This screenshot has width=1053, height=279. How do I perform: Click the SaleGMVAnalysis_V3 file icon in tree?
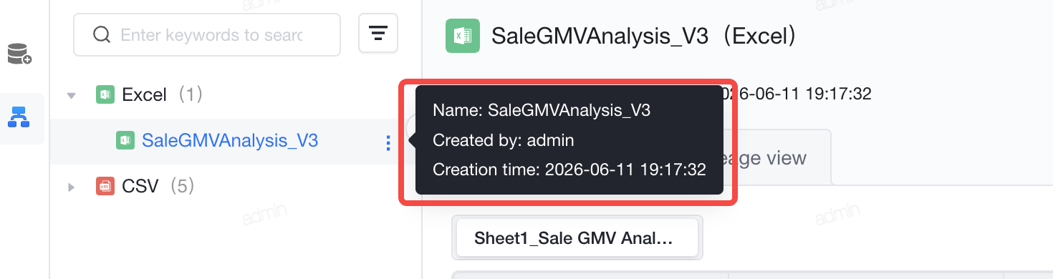tap(125, 141)
